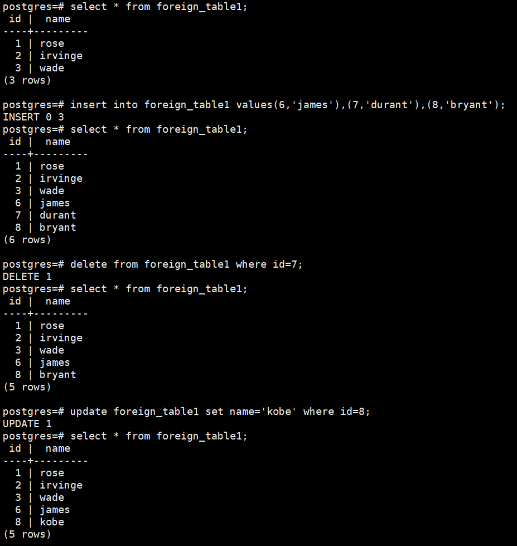Click the first select * from foreign_table1 line
Viewport: 517px width, 546px height.
(125, 7)
